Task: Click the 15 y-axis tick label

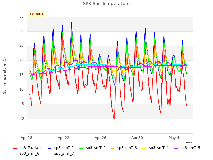Action: [x=21, y=75]
